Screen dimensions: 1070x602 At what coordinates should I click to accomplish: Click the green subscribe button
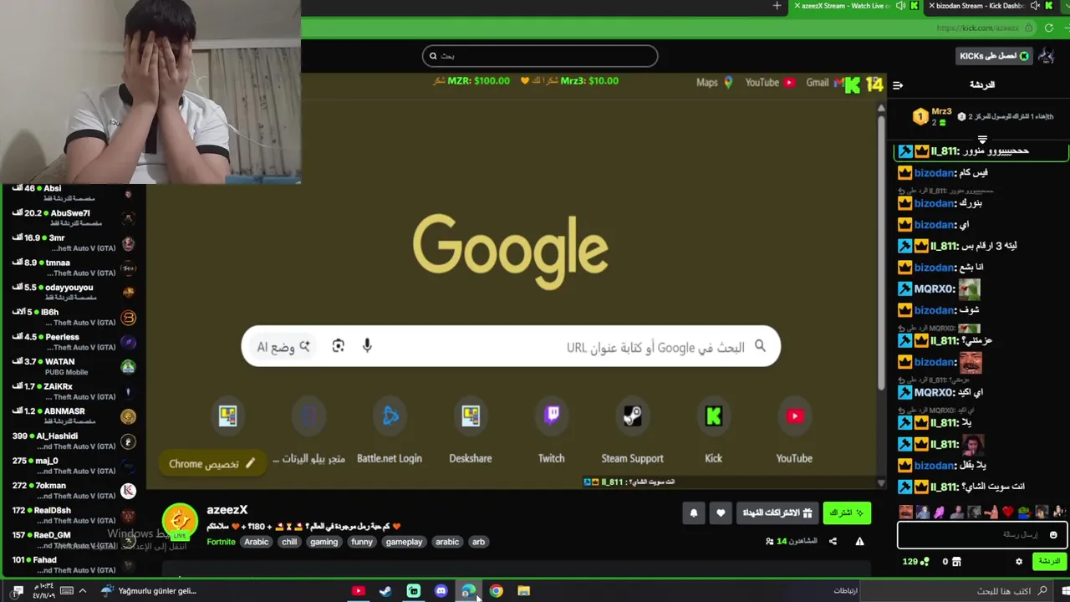[847, 513]
